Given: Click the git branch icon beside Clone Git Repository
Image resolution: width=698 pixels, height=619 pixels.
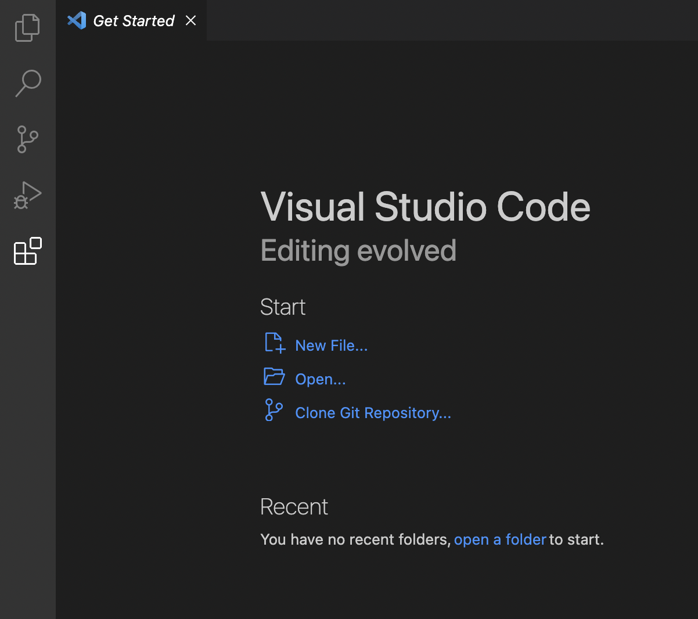Looking at the screenshot, I should coord(274,409).
